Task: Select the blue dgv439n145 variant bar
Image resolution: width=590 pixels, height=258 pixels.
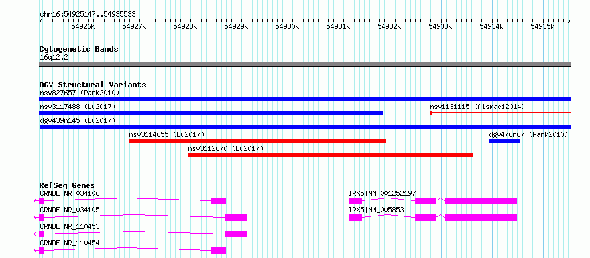Action: pyautogui.click(x=305, y=127)
